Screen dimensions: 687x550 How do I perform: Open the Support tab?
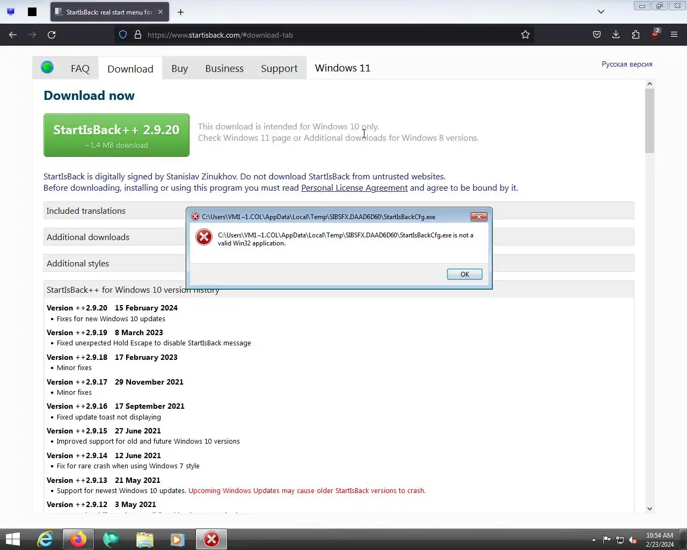pos(279,69)
